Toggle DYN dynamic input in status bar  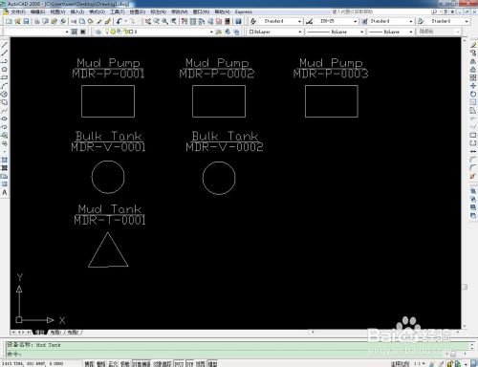[x=189, y=363]
